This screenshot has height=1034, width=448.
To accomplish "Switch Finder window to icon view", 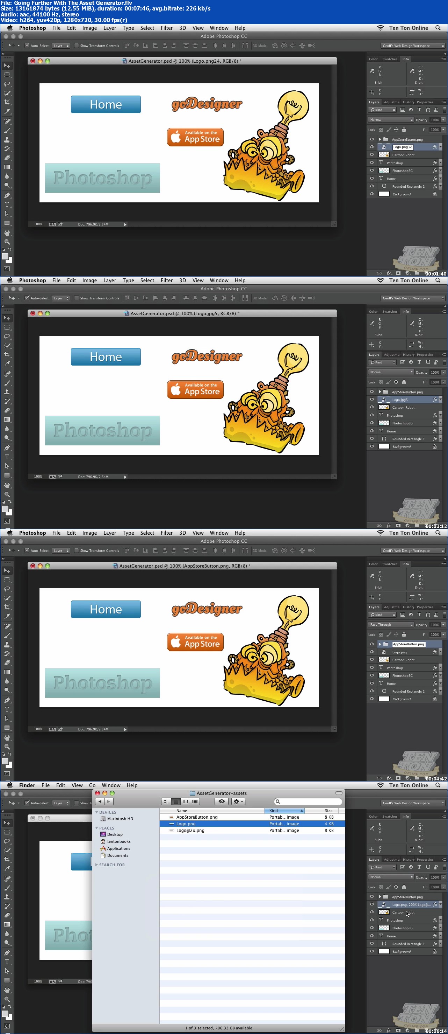I will (x=166, y=801).
